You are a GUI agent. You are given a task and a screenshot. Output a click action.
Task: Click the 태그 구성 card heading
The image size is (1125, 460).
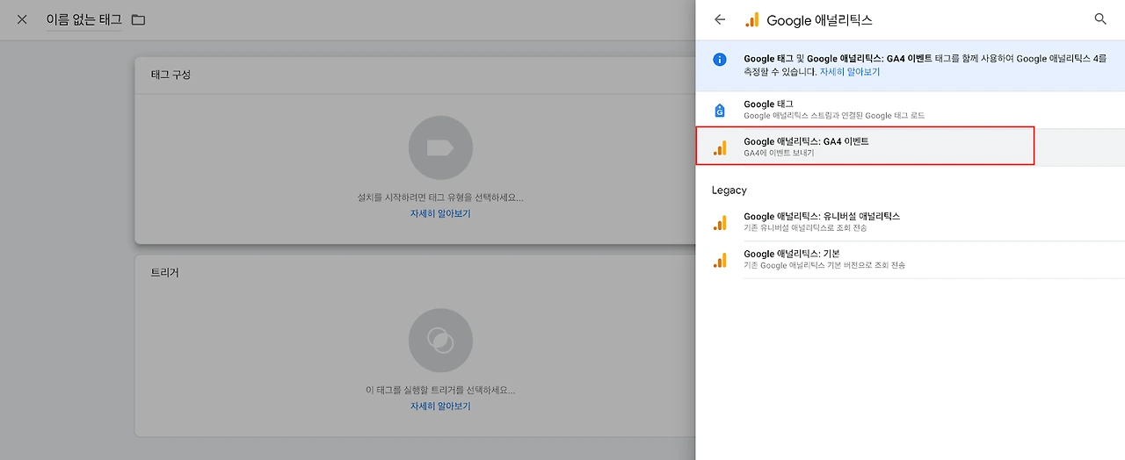tap(170, 75)
